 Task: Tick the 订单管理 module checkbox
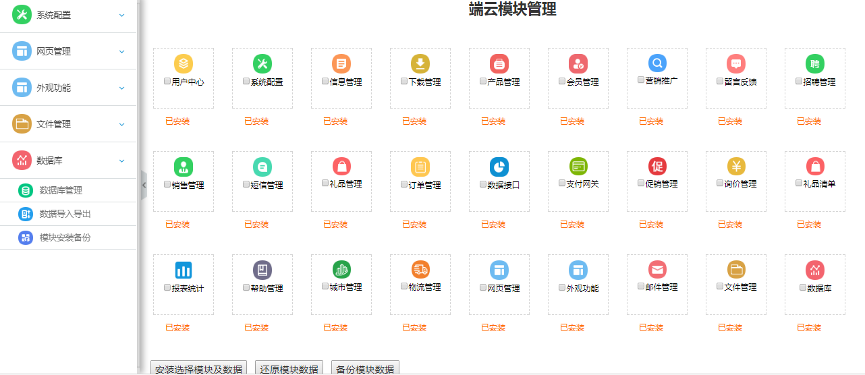(x=404, y=184)
